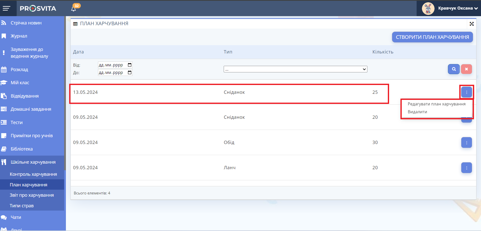This screenshot has height=231, width=481.
Task: Click the Створити план харчування button
Action: [x=432, y=37]
